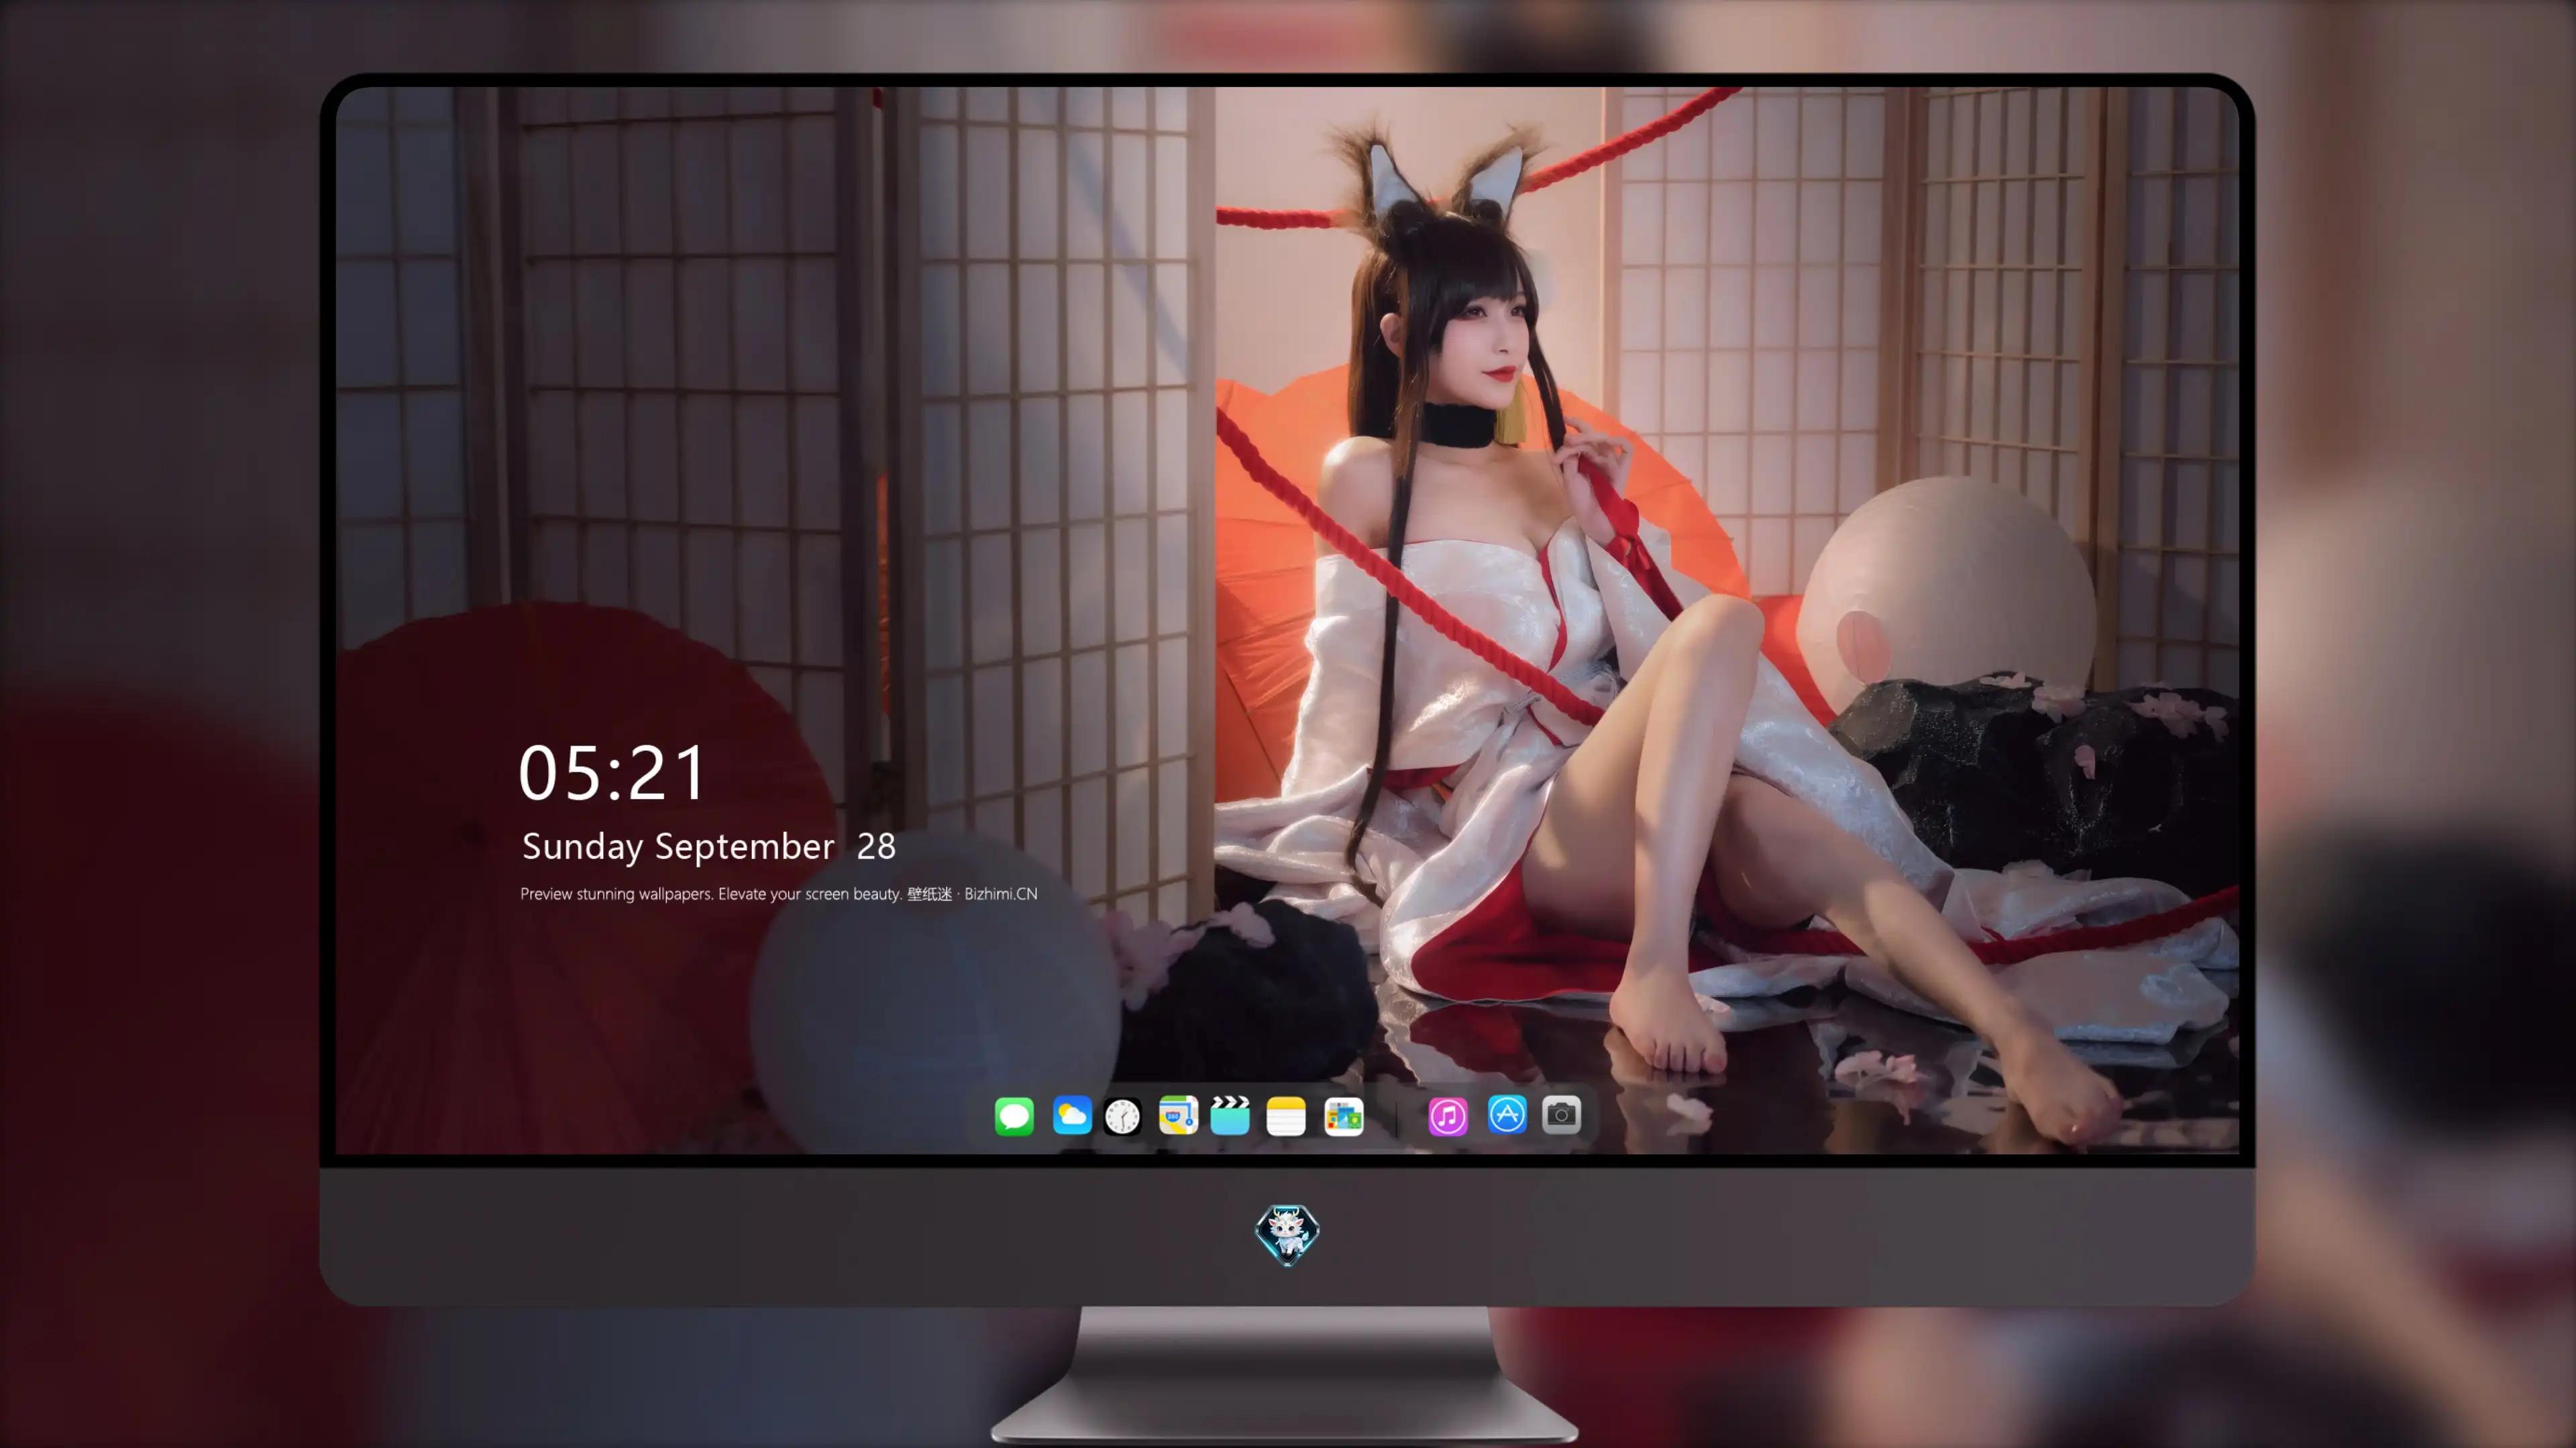
Task: Launch the Maps app from the dock
Action: pyautogui.click(x=1178, y=1115)
